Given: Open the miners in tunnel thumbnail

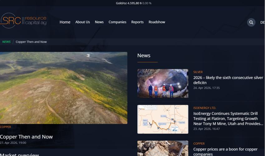Looking at the screenshot, I should click(x=163, y=83).
